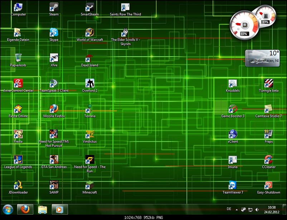Open Windows Explorer from taskbar

point(43,209)
